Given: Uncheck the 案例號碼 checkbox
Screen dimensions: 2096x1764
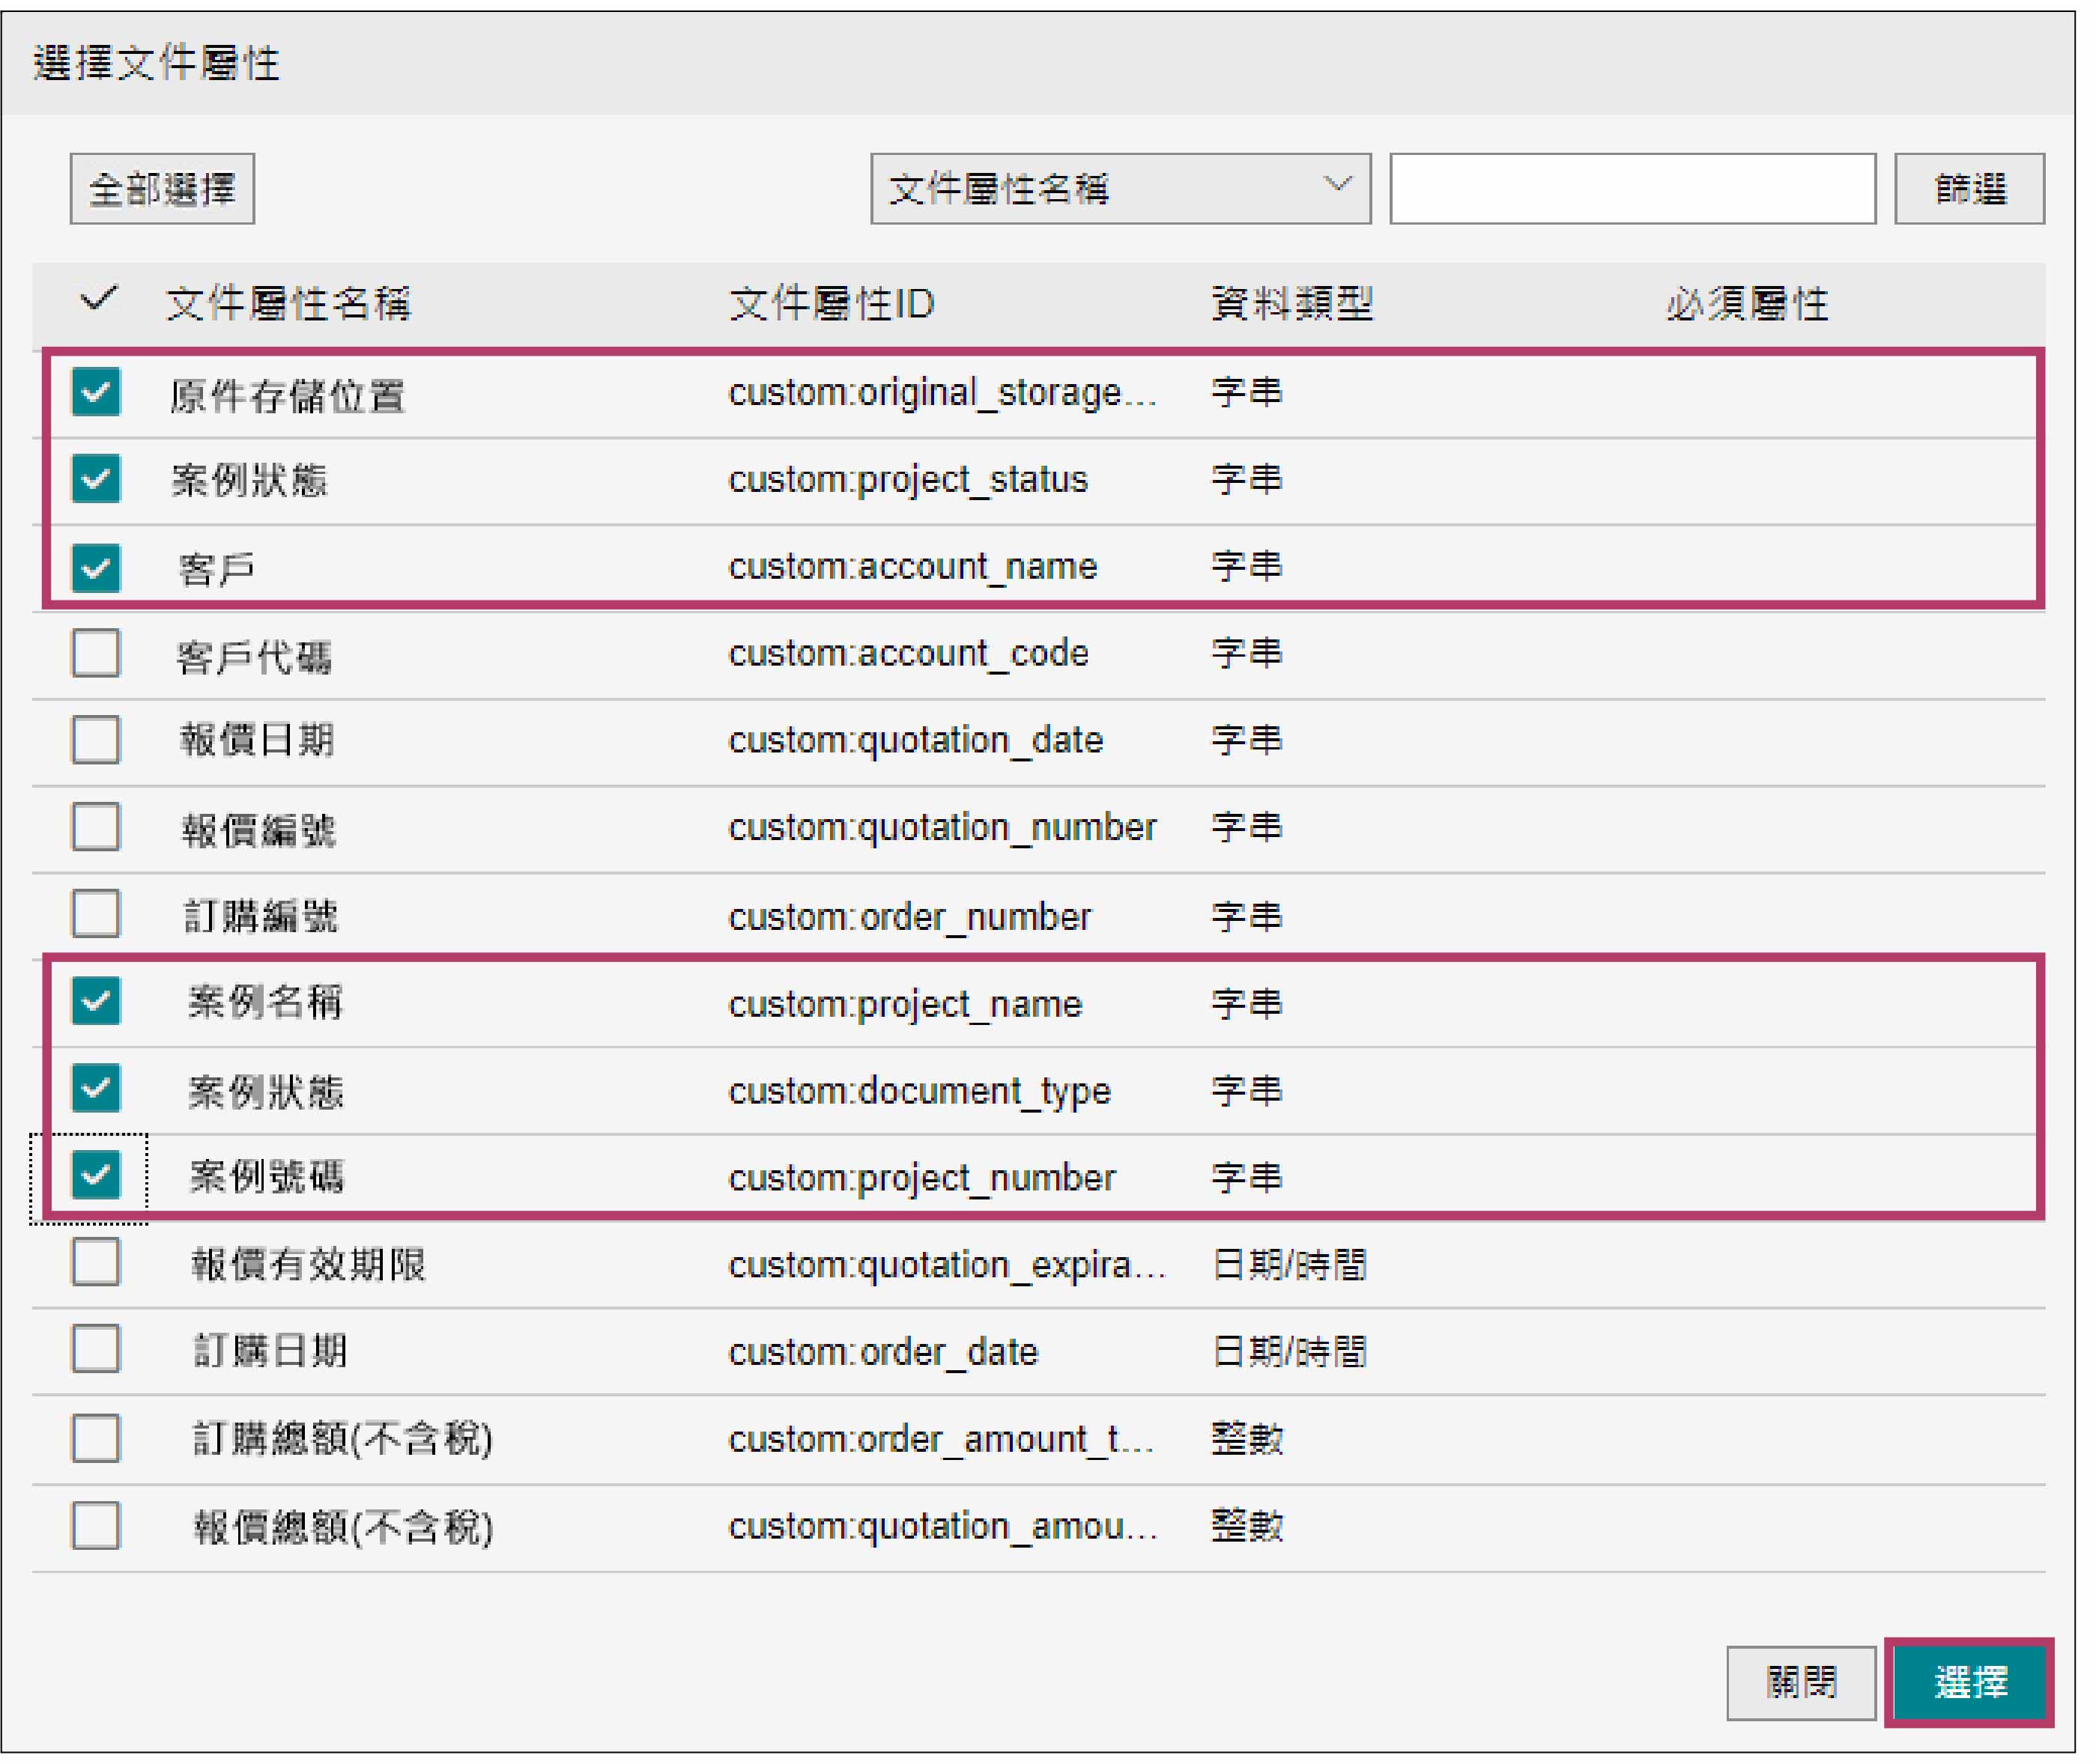Looking at the screenshot, I should 96,1176.
